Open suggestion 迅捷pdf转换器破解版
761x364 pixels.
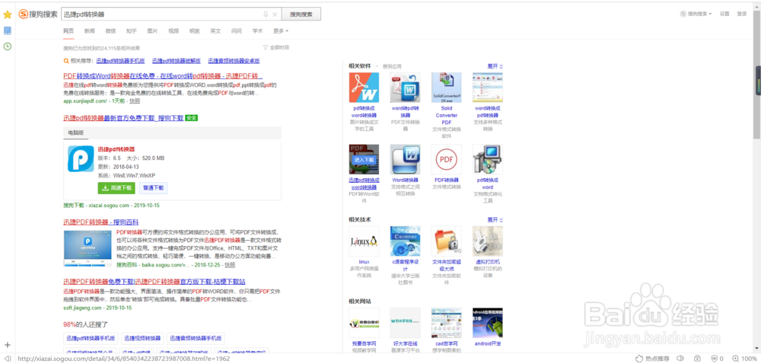tap(177, 61)
